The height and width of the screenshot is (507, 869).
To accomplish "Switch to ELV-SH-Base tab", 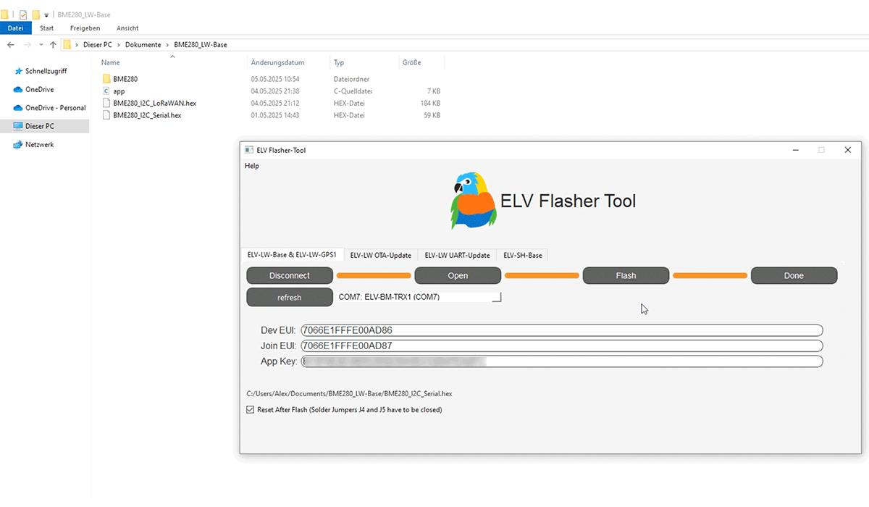I will [523, 255].
